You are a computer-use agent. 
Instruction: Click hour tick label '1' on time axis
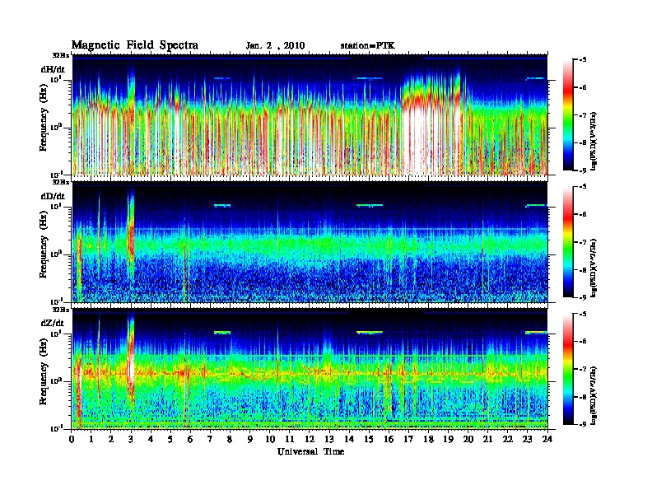tap(91, 440)
